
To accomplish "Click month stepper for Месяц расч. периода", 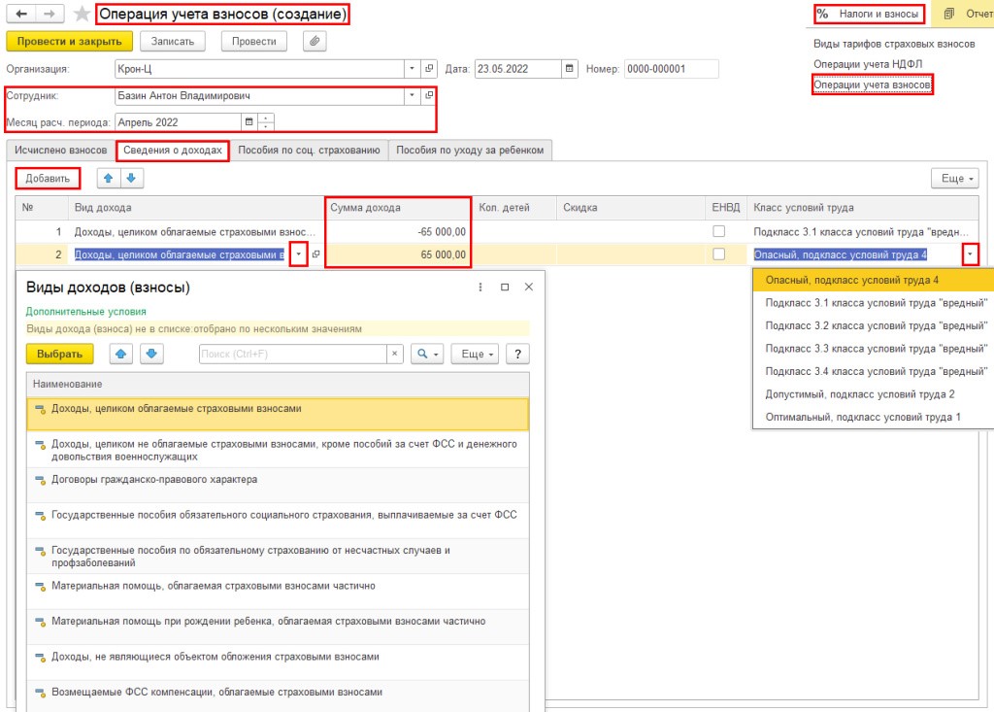I will tap(266, 122).
